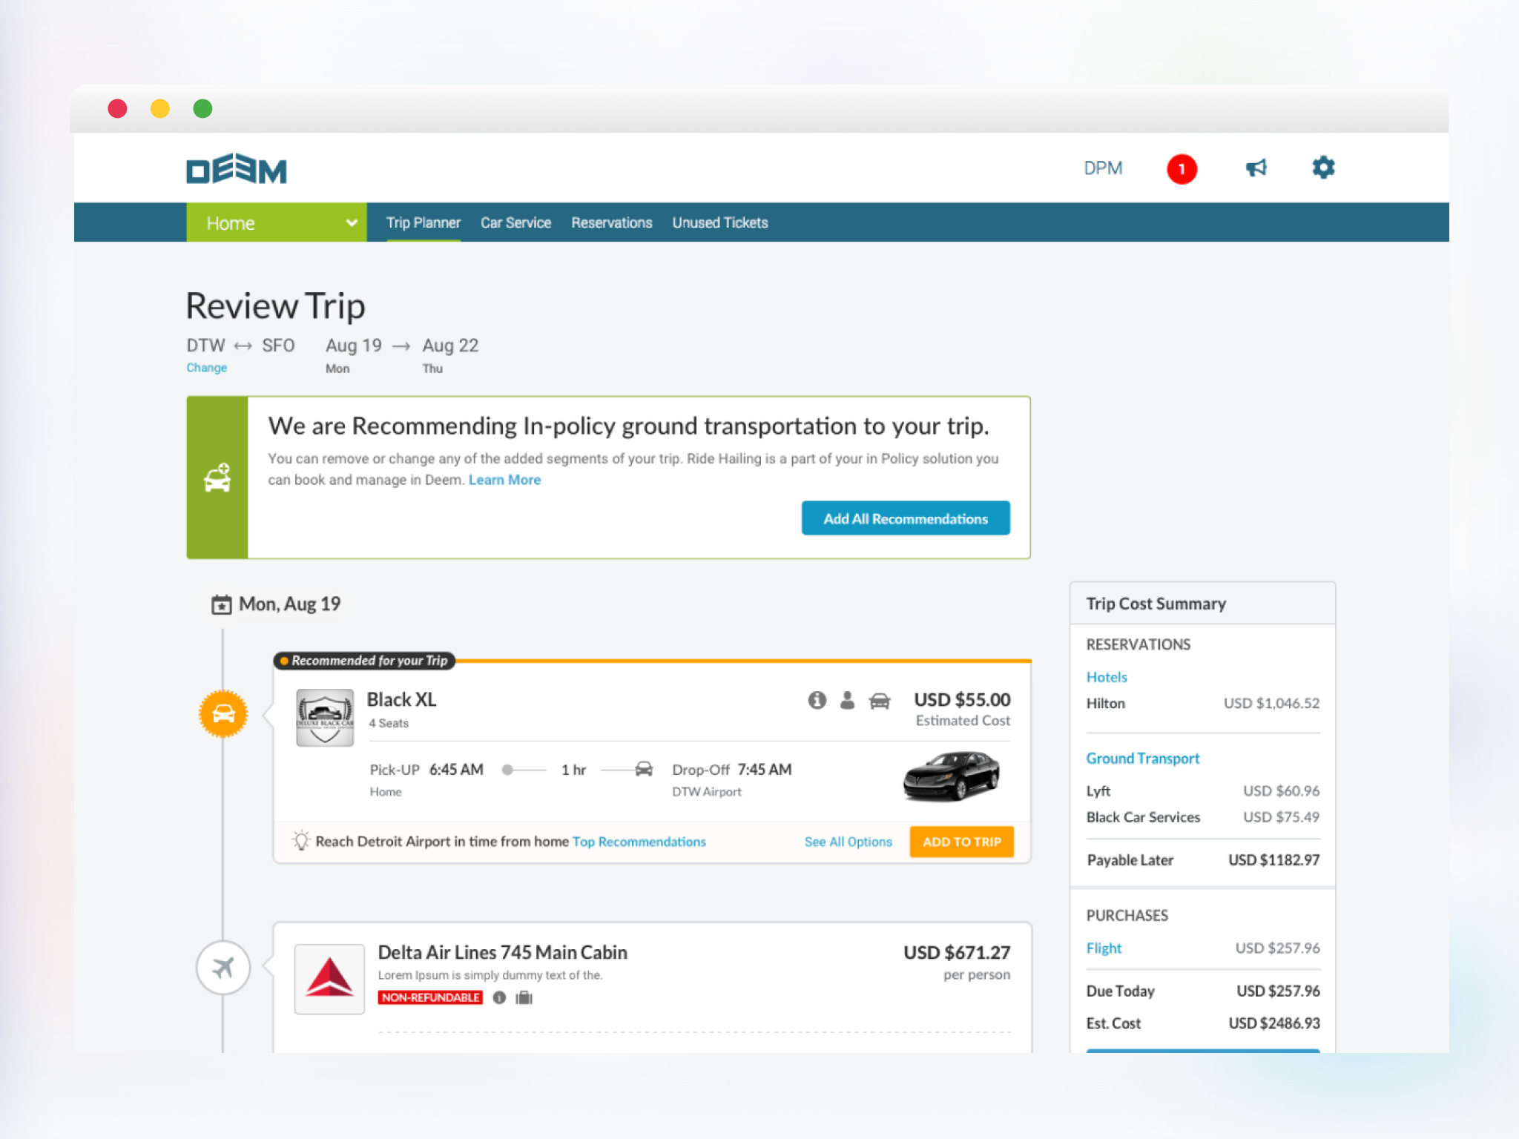Click the 'USD $671.27' flight price
The image size is (1519, 1139).
(x=956, y=952)
